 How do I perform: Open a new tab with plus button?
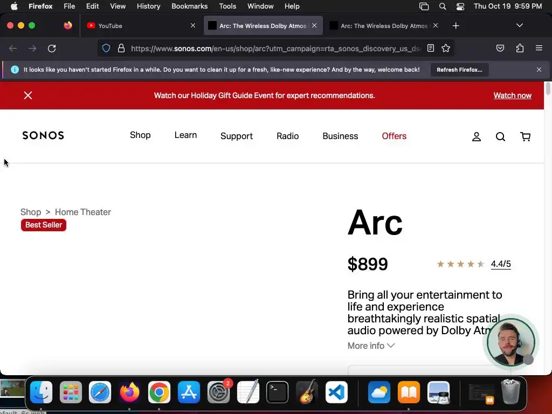456,26
